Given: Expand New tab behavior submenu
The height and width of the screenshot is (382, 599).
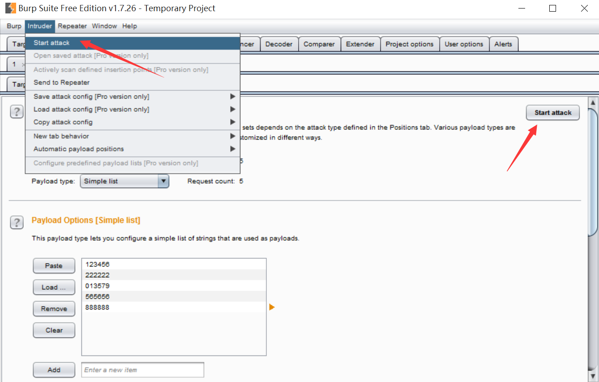Looking at the screenshot, I should pos(133,136).
